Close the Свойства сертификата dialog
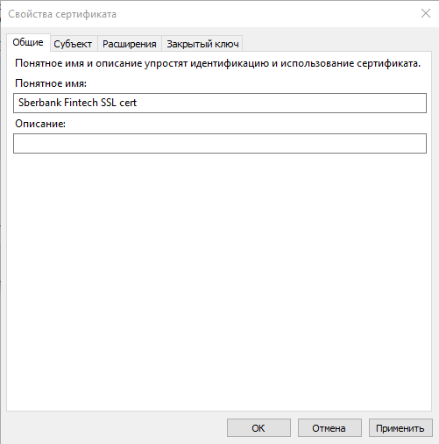 click(x=426, y=13)
